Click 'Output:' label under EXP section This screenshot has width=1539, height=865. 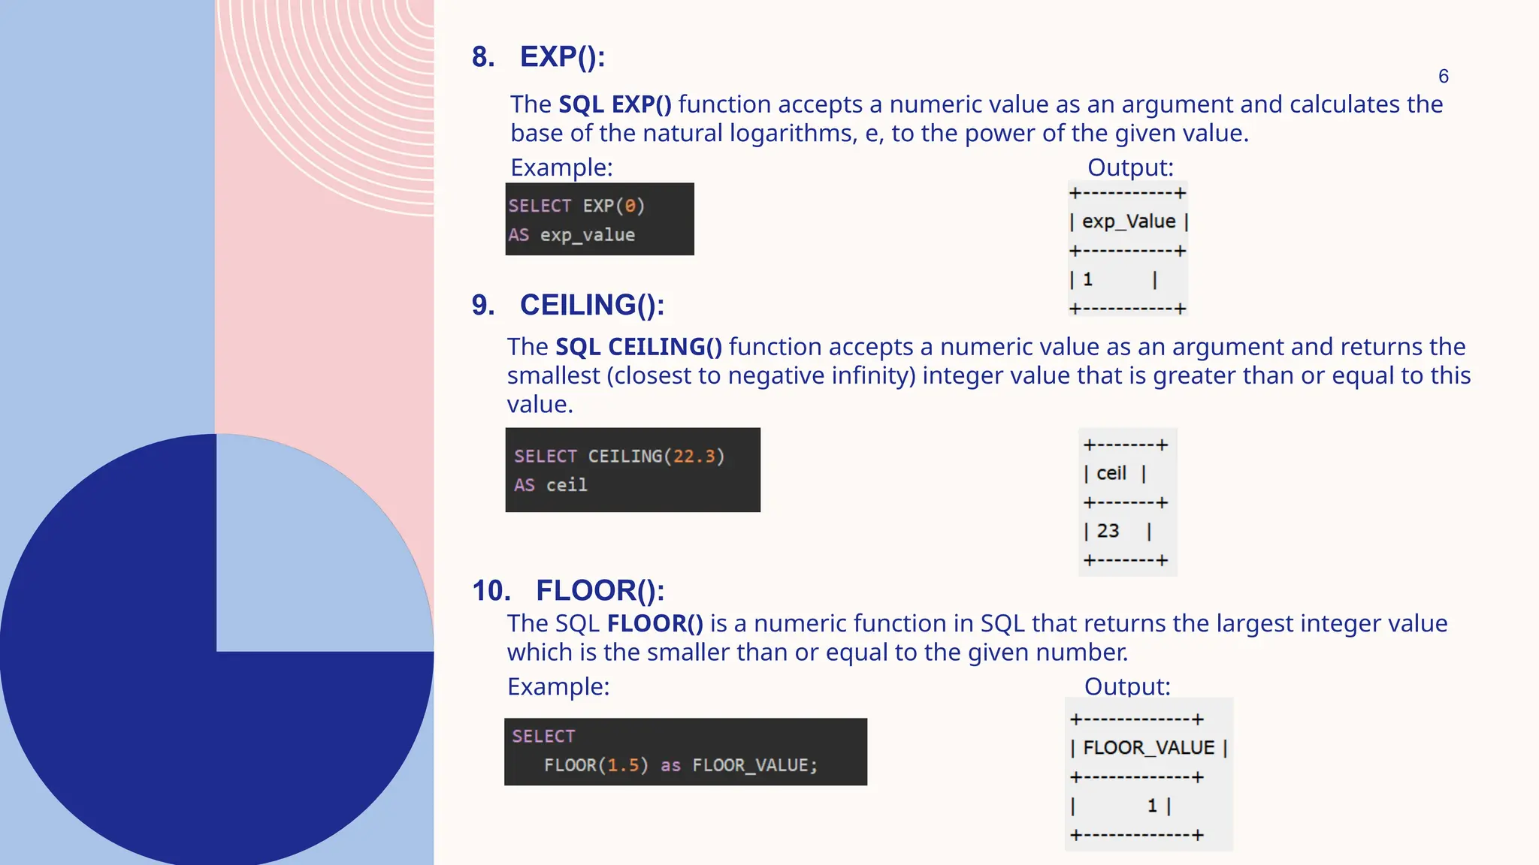click(x=1130, y=167)
